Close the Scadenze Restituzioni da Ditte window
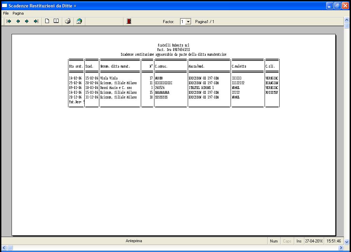The width and height of the screenshot is (351, 252). click(346, 5)
